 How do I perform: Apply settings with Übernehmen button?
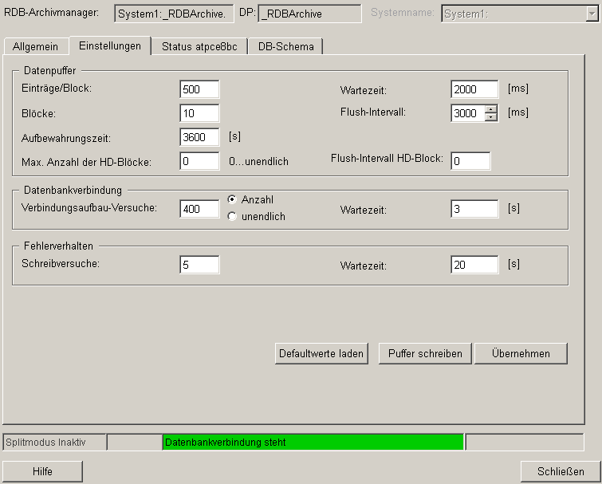coord(521,353)
